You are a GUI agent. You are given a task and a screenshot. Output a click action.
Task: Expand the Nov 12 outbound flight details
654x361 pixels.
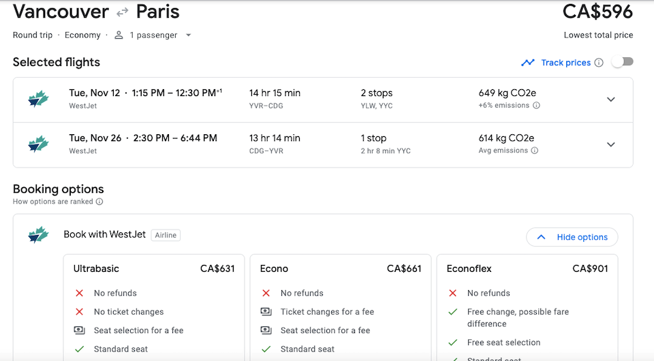pos(610,99)
